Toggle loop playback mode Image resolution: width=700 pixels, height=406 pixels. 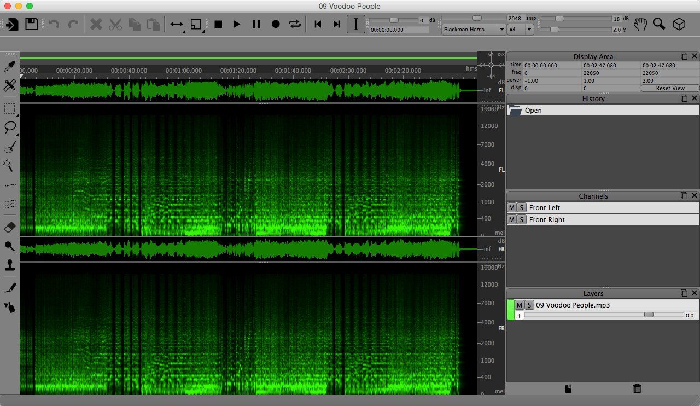[x=295, y=24]
